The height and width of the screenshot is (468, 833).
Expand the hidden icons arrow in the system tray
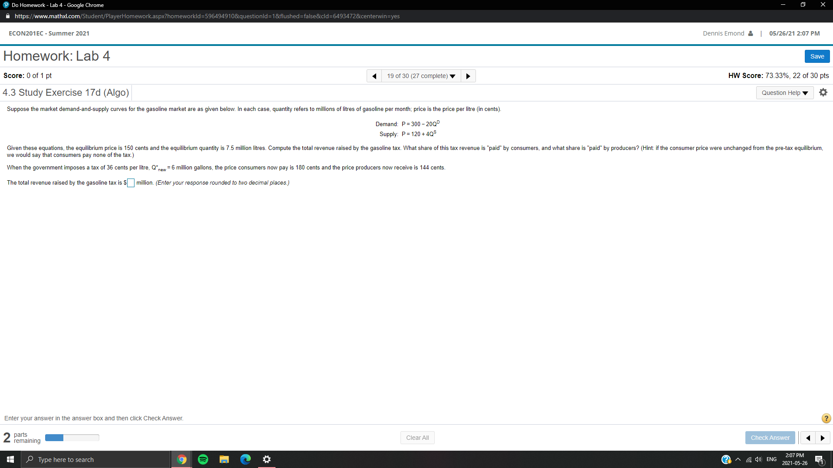pos(738,459)
